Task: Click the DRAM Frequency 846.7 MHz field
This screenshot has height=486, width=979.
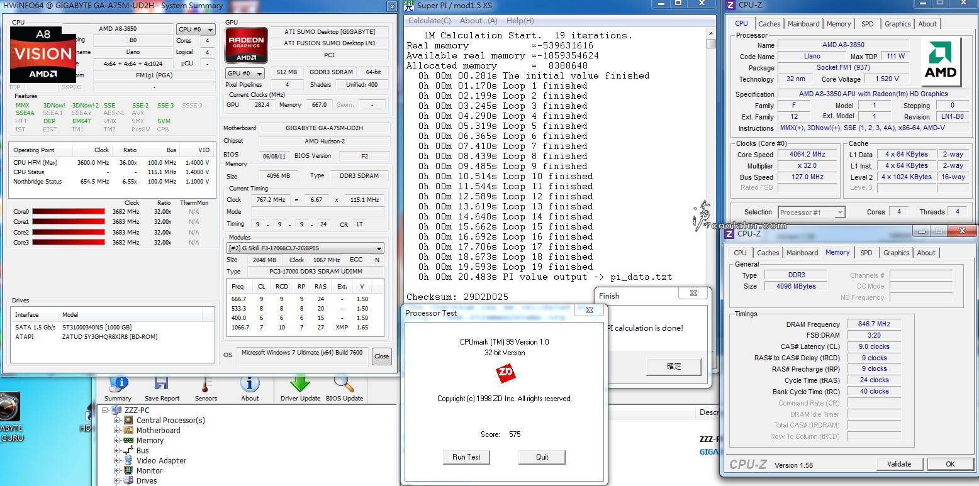Action: pyautogui.click(x=874, y=324)
